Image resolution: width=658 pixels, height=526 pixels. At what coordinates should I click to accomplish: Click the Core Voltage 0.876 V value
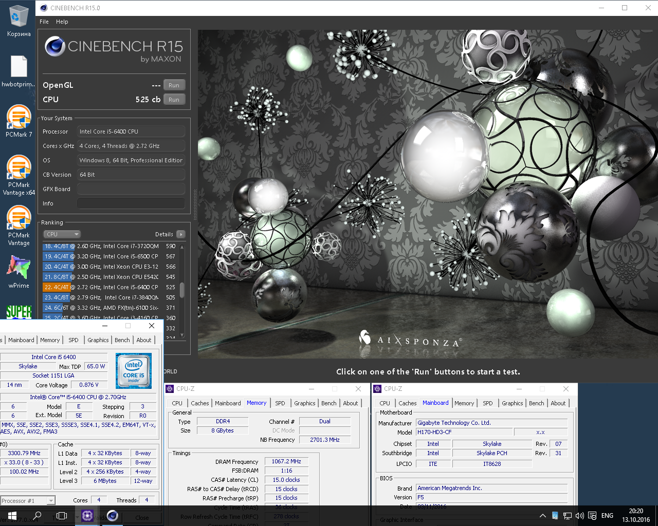(89, 385)
